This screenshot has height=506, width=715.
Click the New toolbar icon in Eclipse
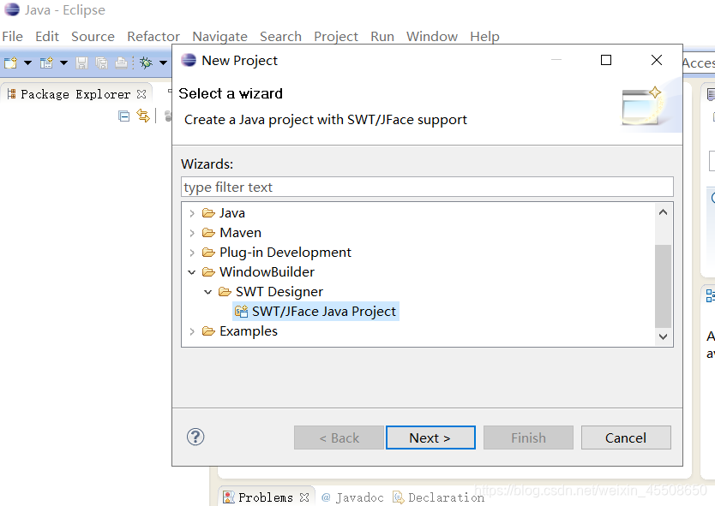[x=10, y=63]
